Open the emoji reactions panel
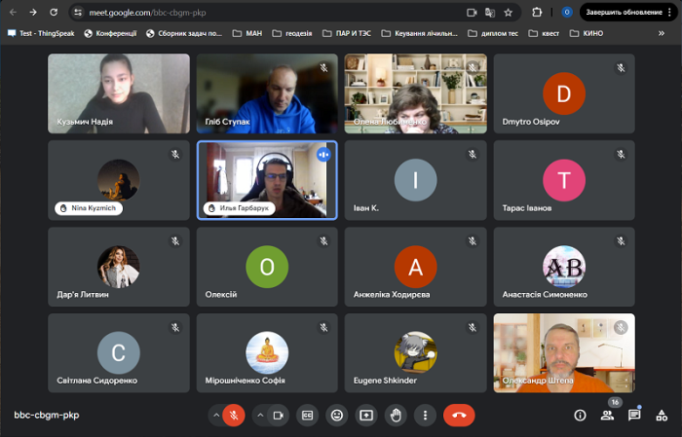 336,415
